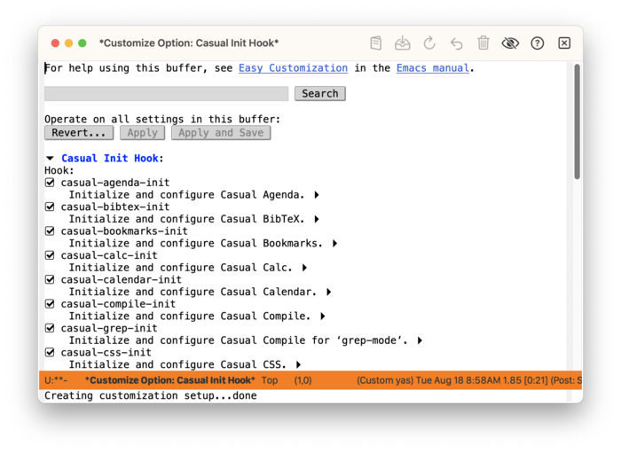The height and width of the screenshot is (453, 621).
Task: Expand the Casual CSS description arrow
Action: tap(299, 364)
